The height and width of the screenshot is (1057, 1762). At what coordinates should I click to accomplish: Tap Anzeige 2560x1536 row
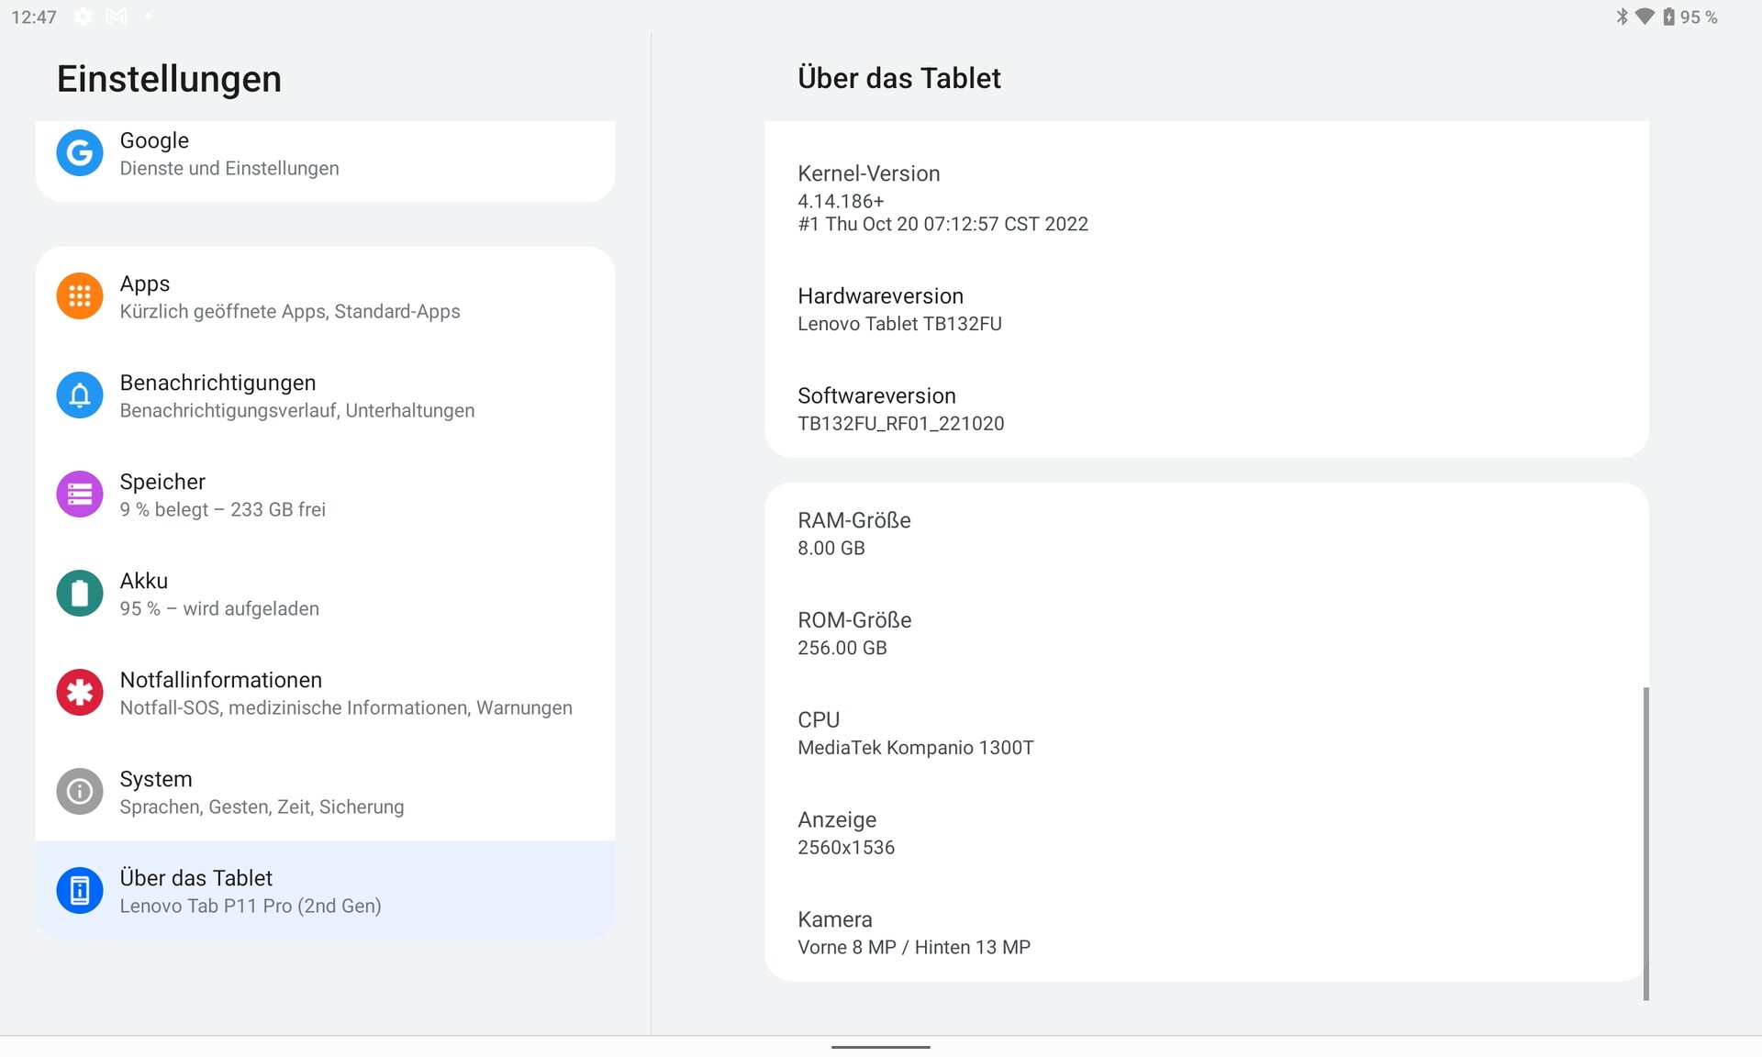pos(1206,833)
